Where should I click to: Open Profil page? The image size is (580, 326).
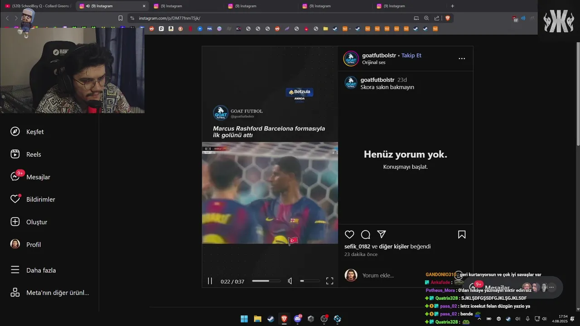pyautogui.click(x=25, y=244)
